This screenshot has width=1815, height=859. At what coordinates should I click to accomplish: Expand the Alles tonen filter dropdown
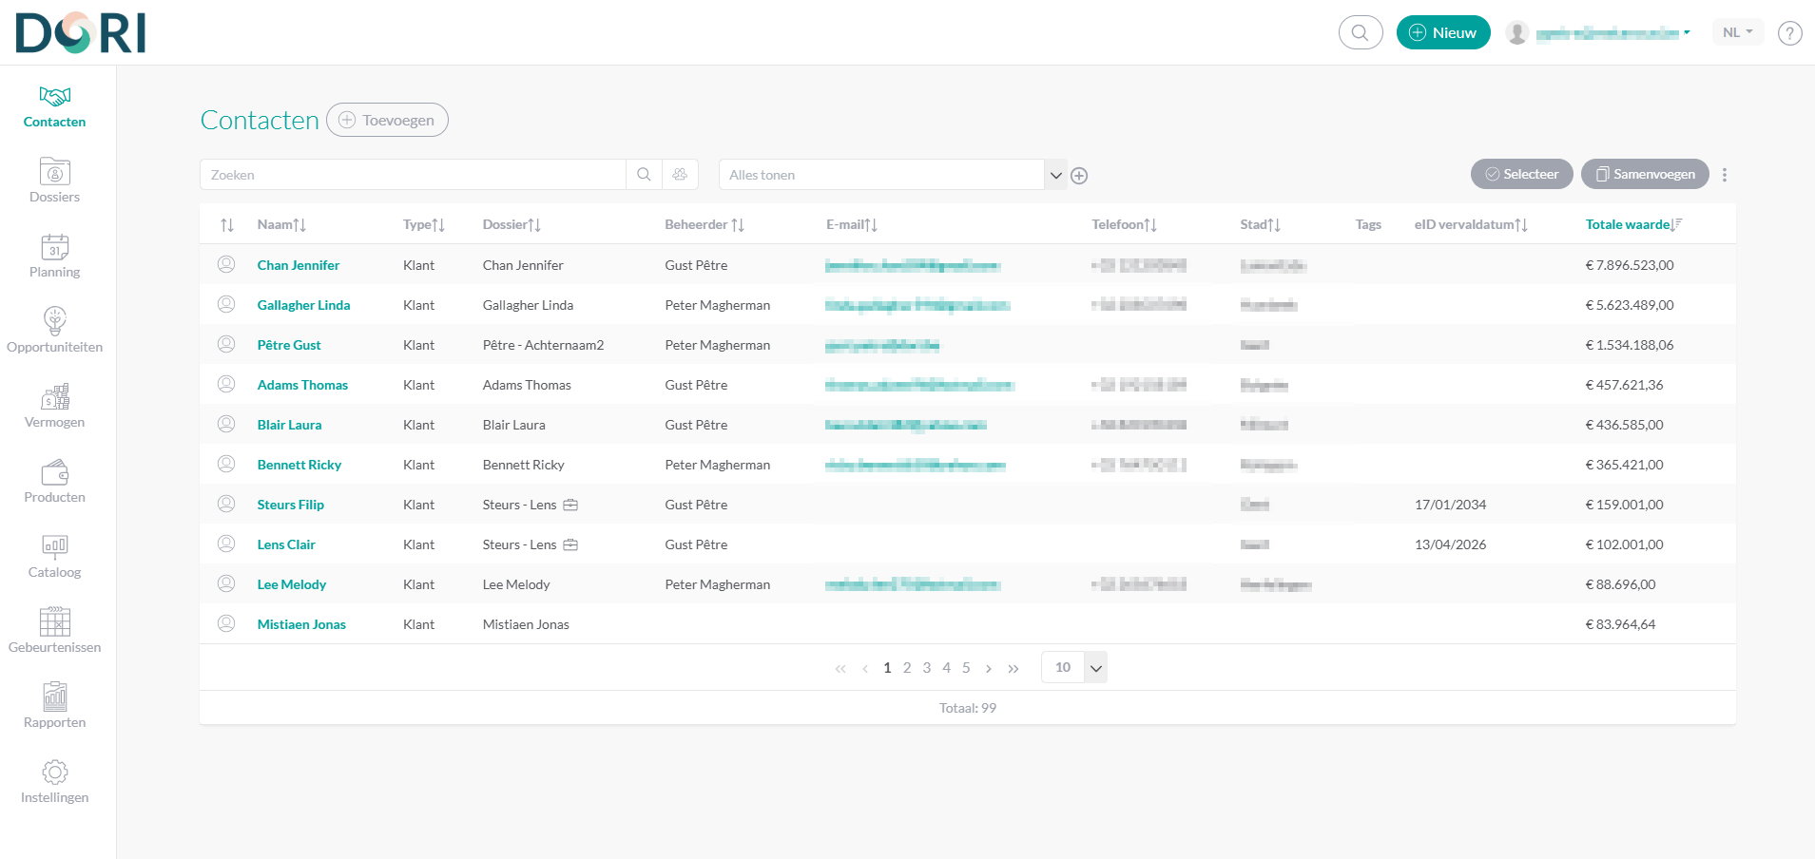(x=1055, y=175)
